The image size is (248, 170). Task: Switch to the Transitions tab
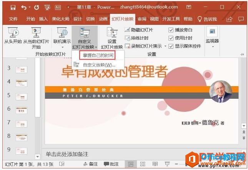tap(90, 19)
